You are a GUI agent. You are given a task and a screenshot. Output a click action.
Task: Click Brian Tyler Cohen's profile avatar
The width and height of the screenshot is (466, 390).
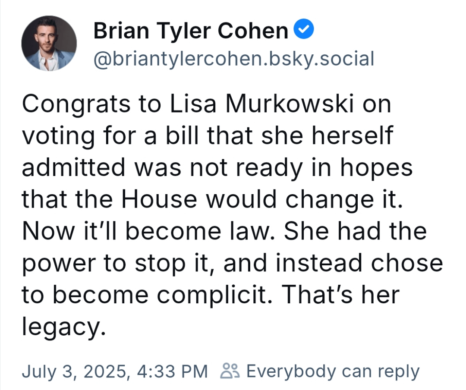(49, 44)
